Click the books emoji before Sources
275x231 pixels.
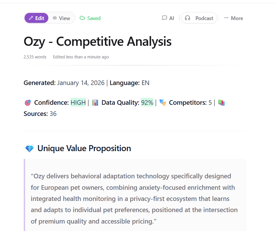[x=222, y=102]
